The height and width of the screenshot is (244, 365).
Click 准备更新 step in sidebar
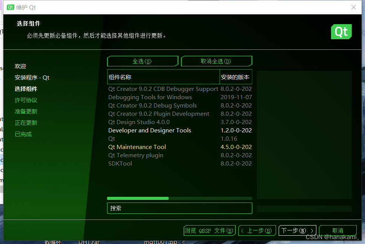tap(26, 112)
